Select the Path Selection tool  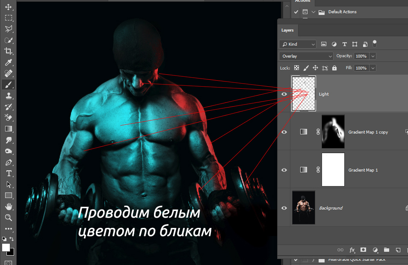(8, 184)
